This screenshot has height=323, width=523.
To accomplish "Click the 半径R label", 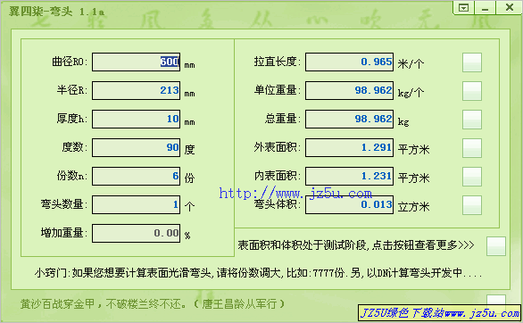I will [71, 90].
